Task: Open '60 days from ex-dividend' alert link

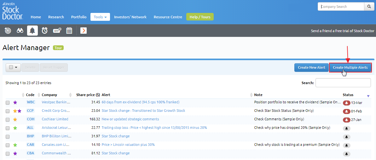Action: tap(141, 102)
